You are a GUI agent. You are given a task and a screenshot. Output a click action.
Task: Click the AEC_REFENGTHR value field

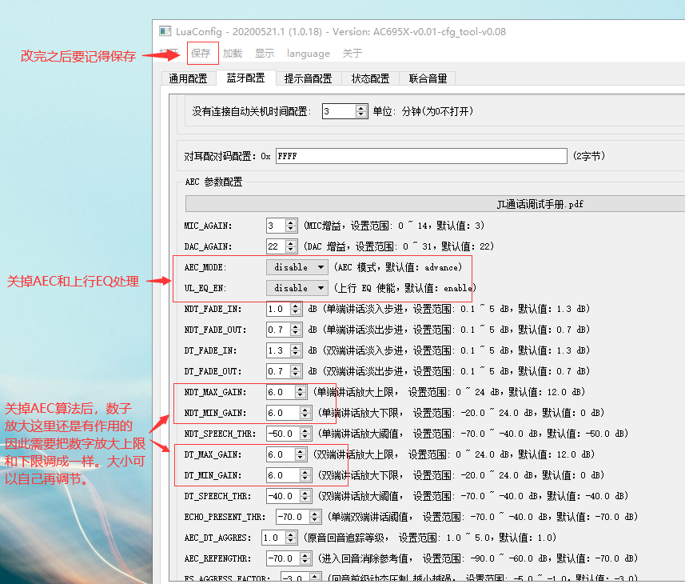point(283,558)
